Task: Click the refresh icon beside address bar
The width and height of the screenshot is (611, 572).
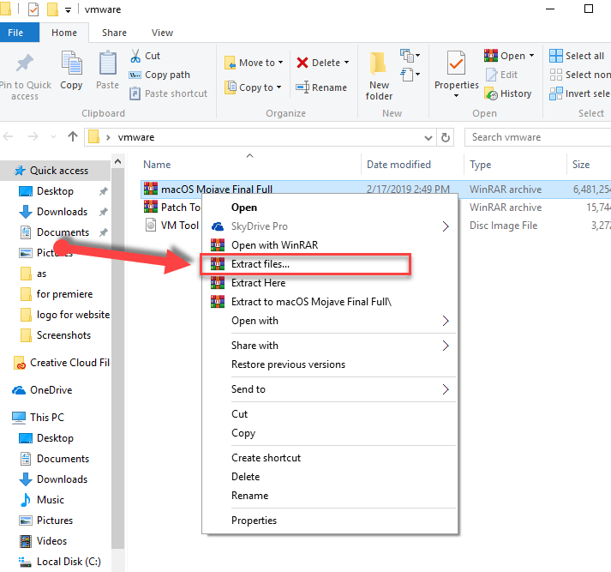Action: point(446,137)
